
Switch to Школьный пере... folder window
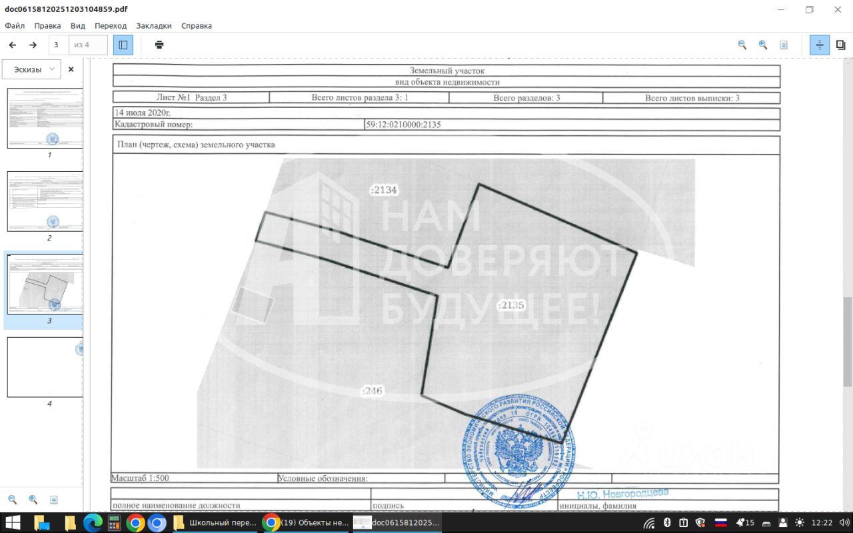(215, 522)
